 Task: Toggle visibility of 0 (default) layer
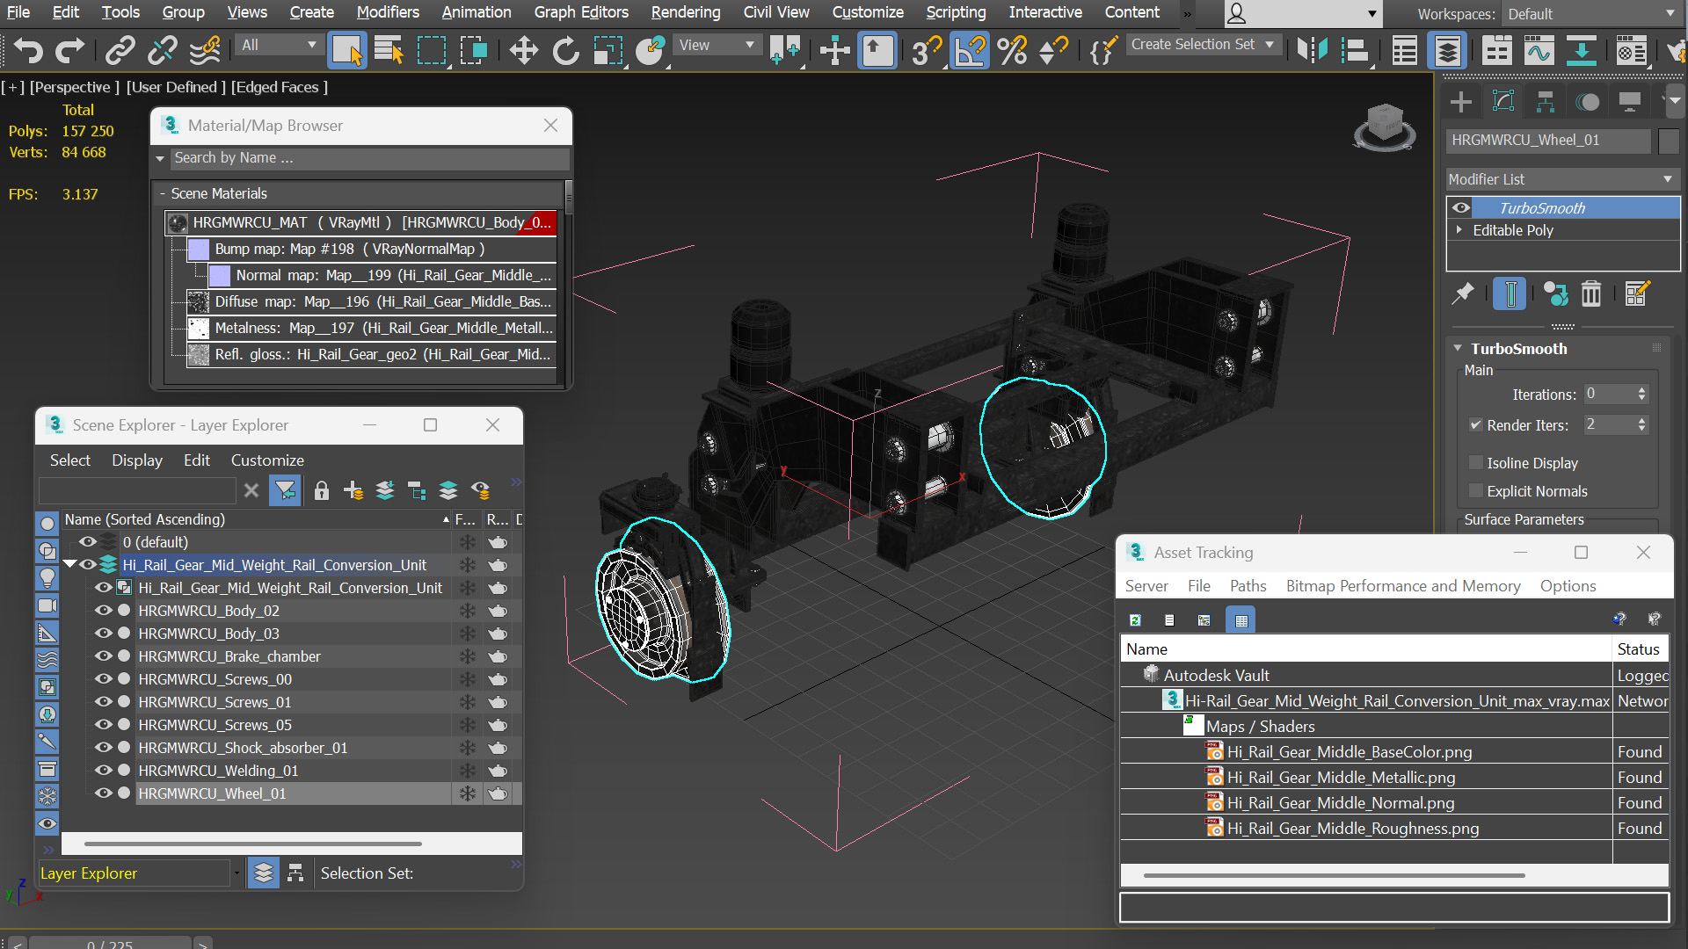point(88,542)
